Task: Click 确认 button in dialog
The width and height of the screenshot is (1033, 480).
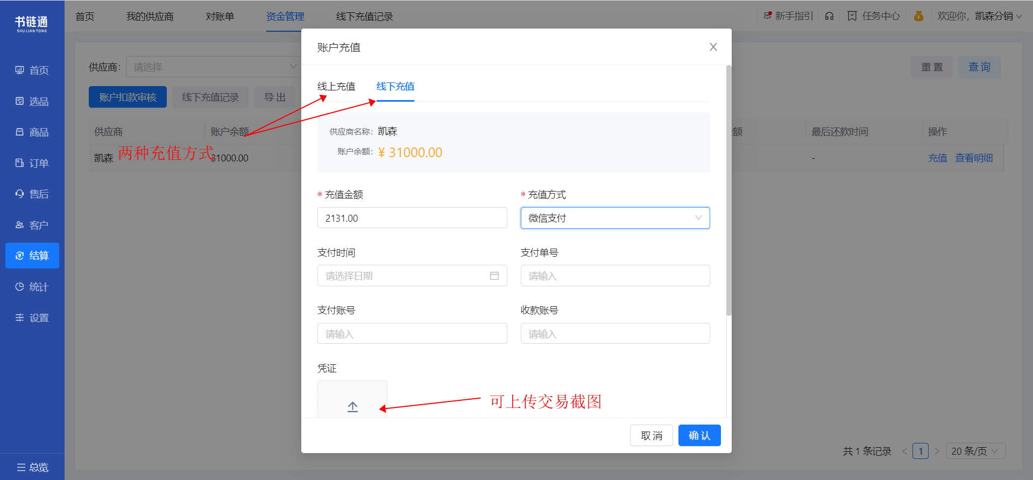Action: 699,435
